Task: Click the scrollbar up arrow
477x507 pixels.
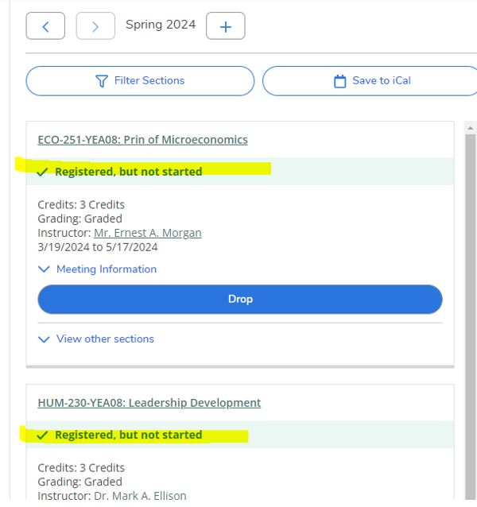Action: 470,129
